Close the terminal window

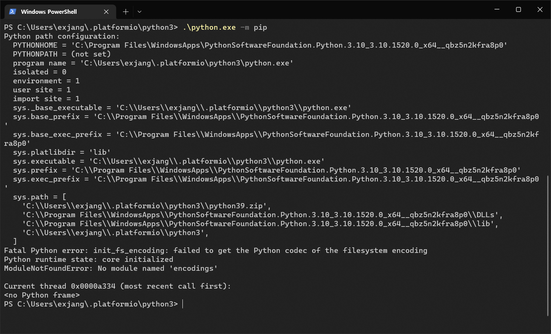540,9
